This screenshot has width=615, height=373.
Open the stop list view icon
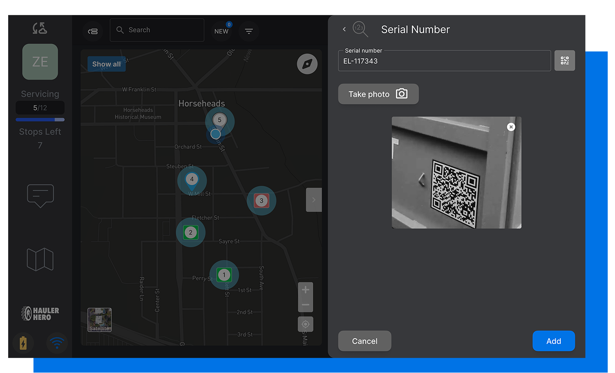tap(93, 31)
